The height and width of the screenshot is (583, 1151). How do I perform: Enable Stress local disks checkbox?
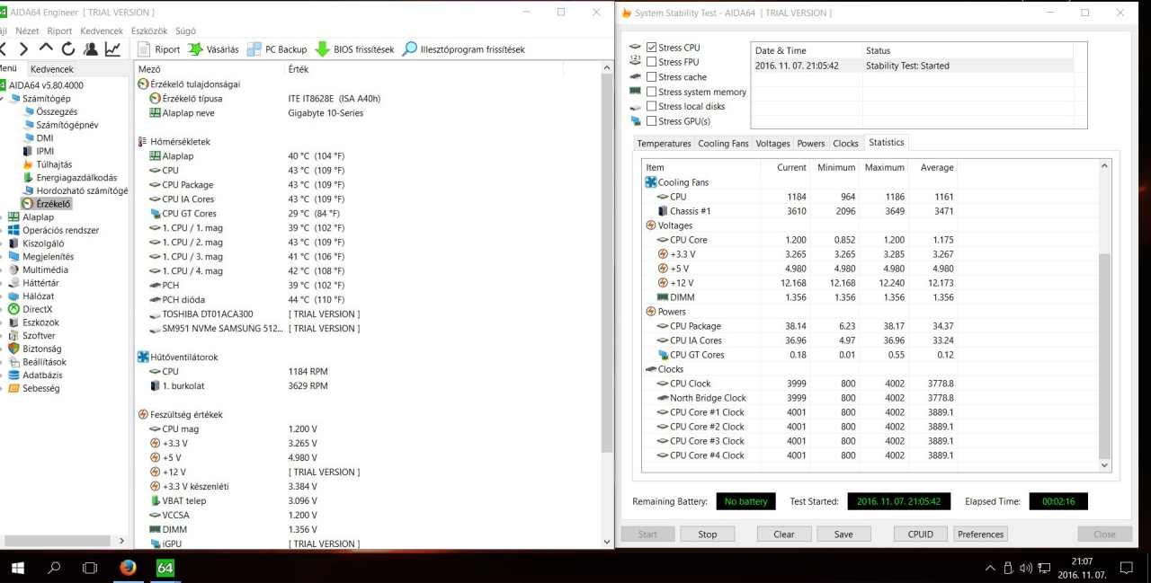[651, 106]
